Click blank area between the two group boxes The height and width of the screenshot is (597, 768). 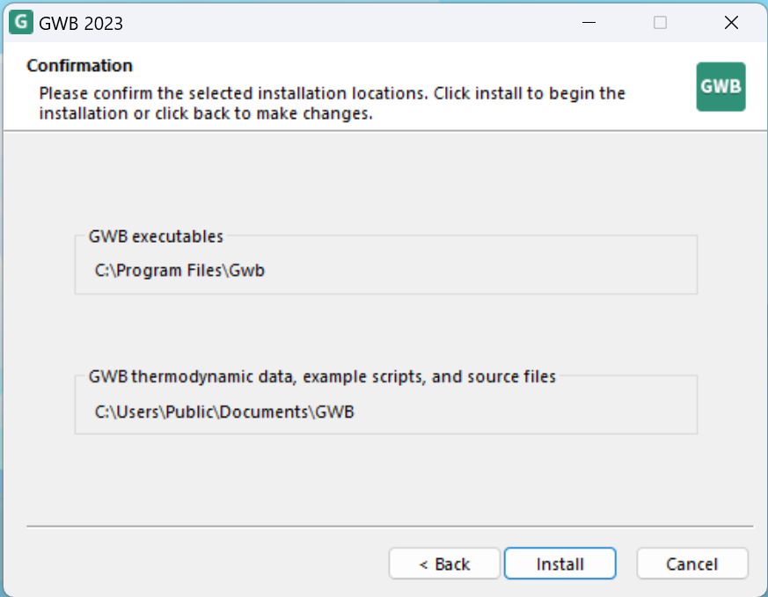click(x=385, y=334)
